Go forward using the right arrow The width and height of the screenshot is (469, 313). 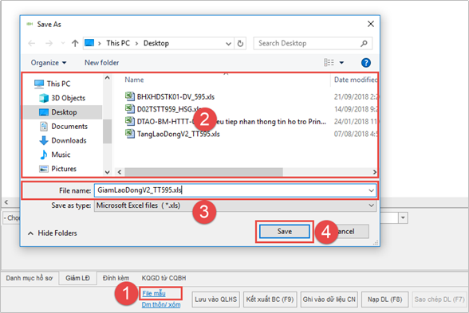49,44
